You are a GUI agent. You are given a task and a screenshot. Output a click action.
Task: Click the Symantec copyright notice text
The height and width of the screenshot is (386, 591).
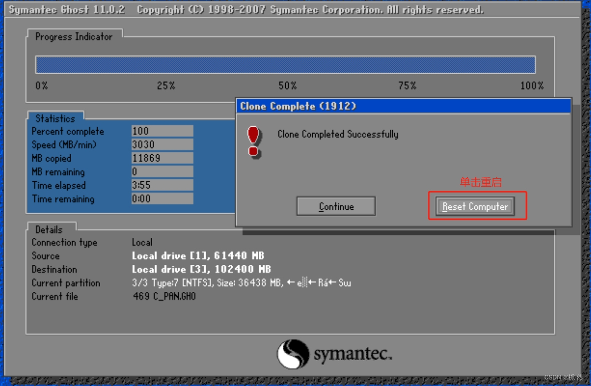coord(310,10)
